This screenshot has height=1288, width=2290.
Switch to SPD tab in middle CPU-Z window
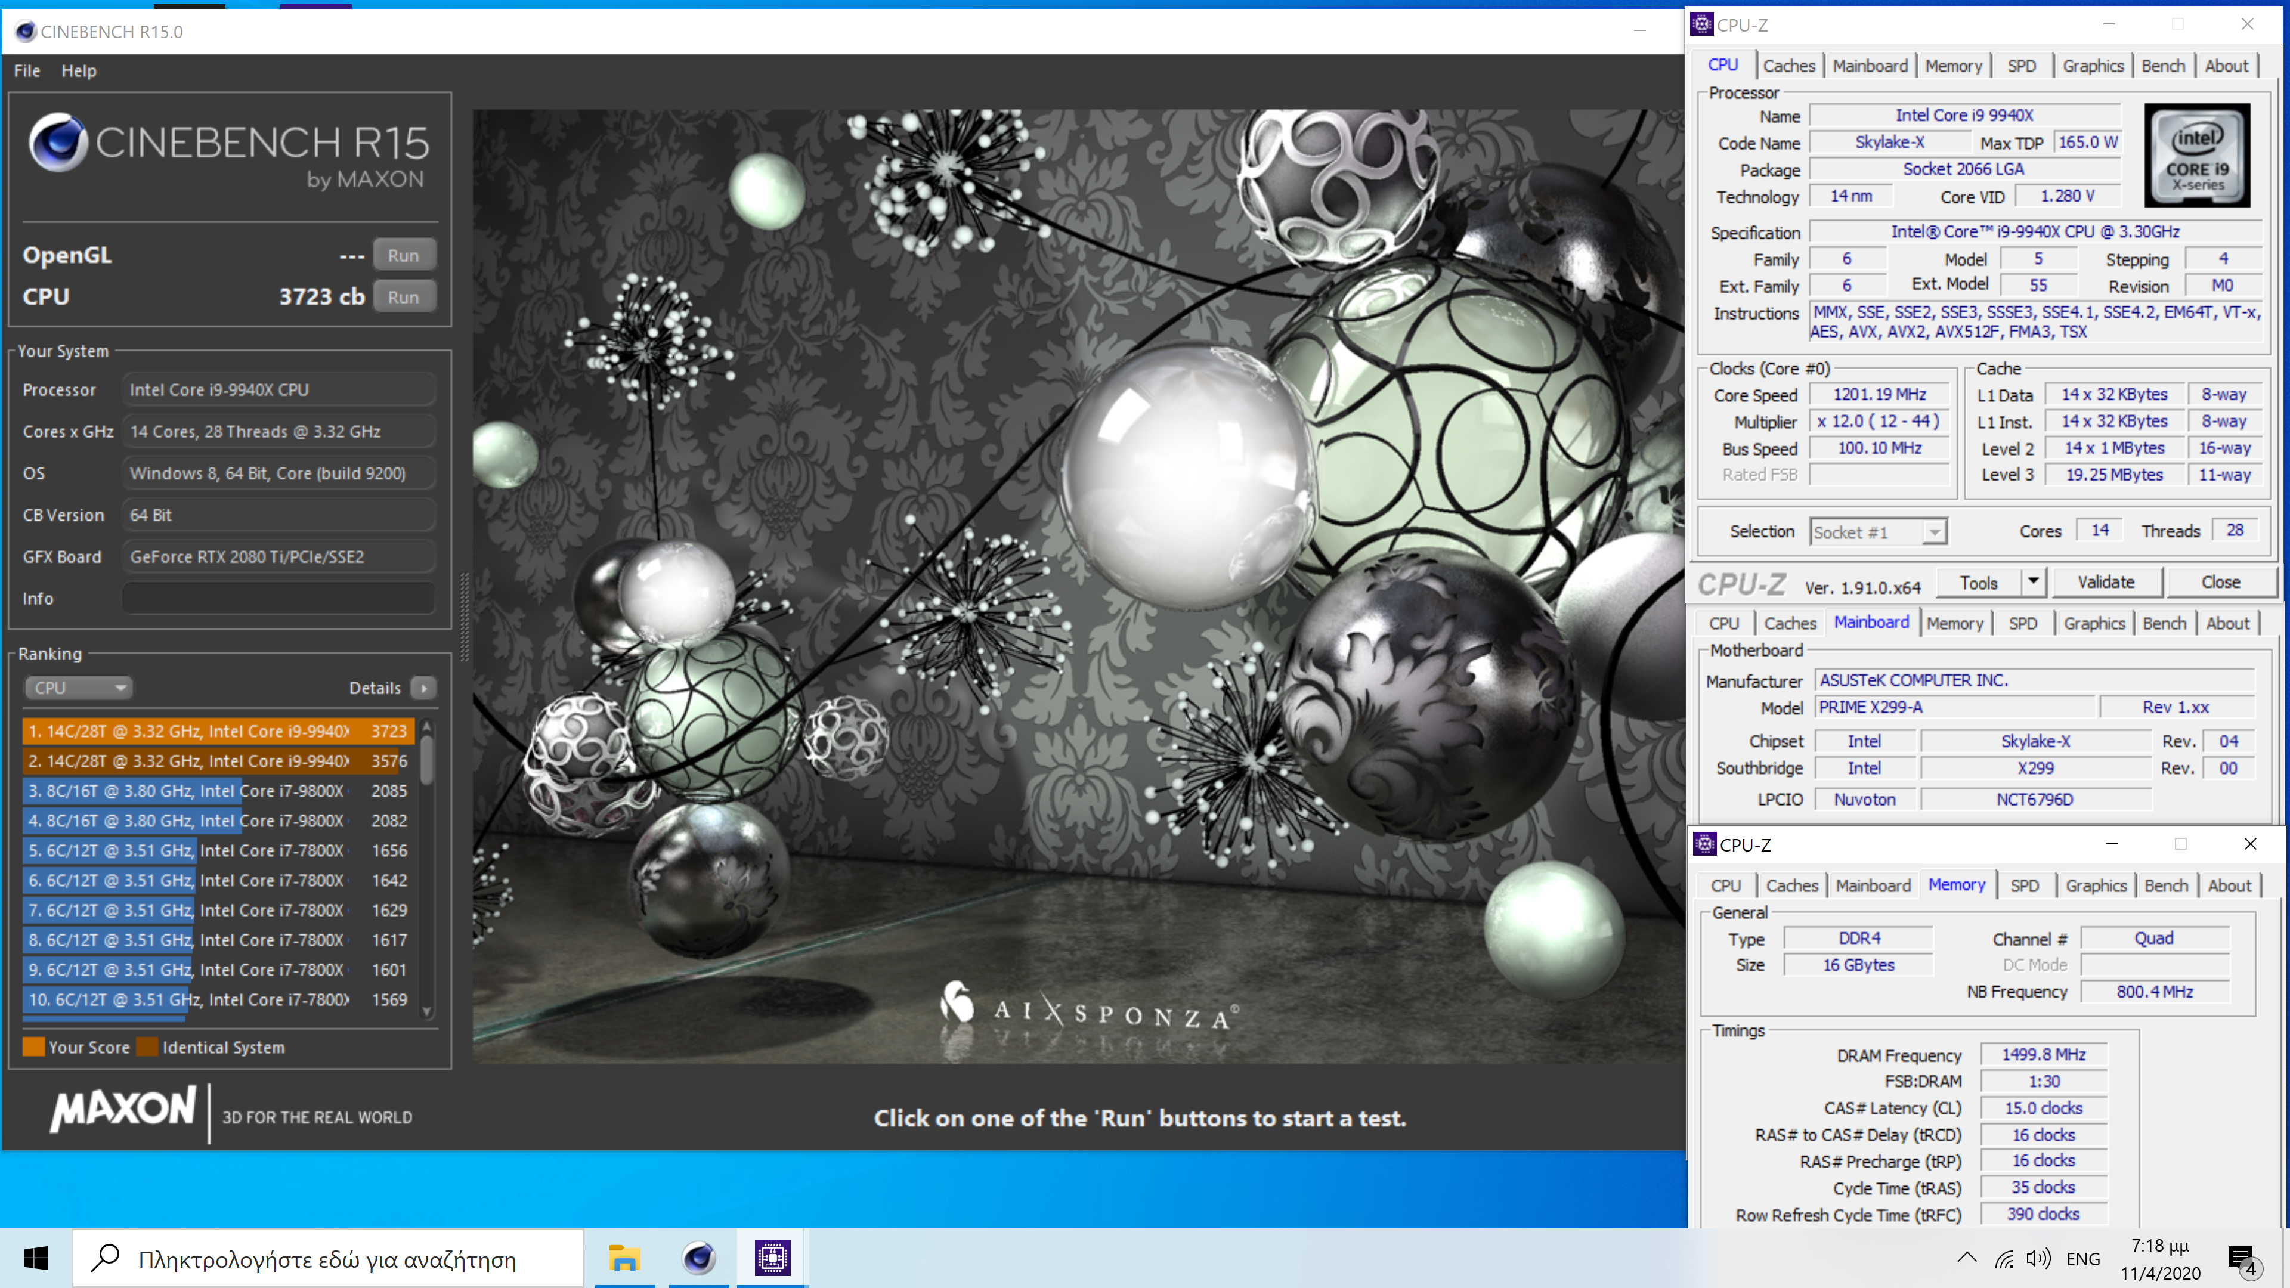tap(2022, 623)
